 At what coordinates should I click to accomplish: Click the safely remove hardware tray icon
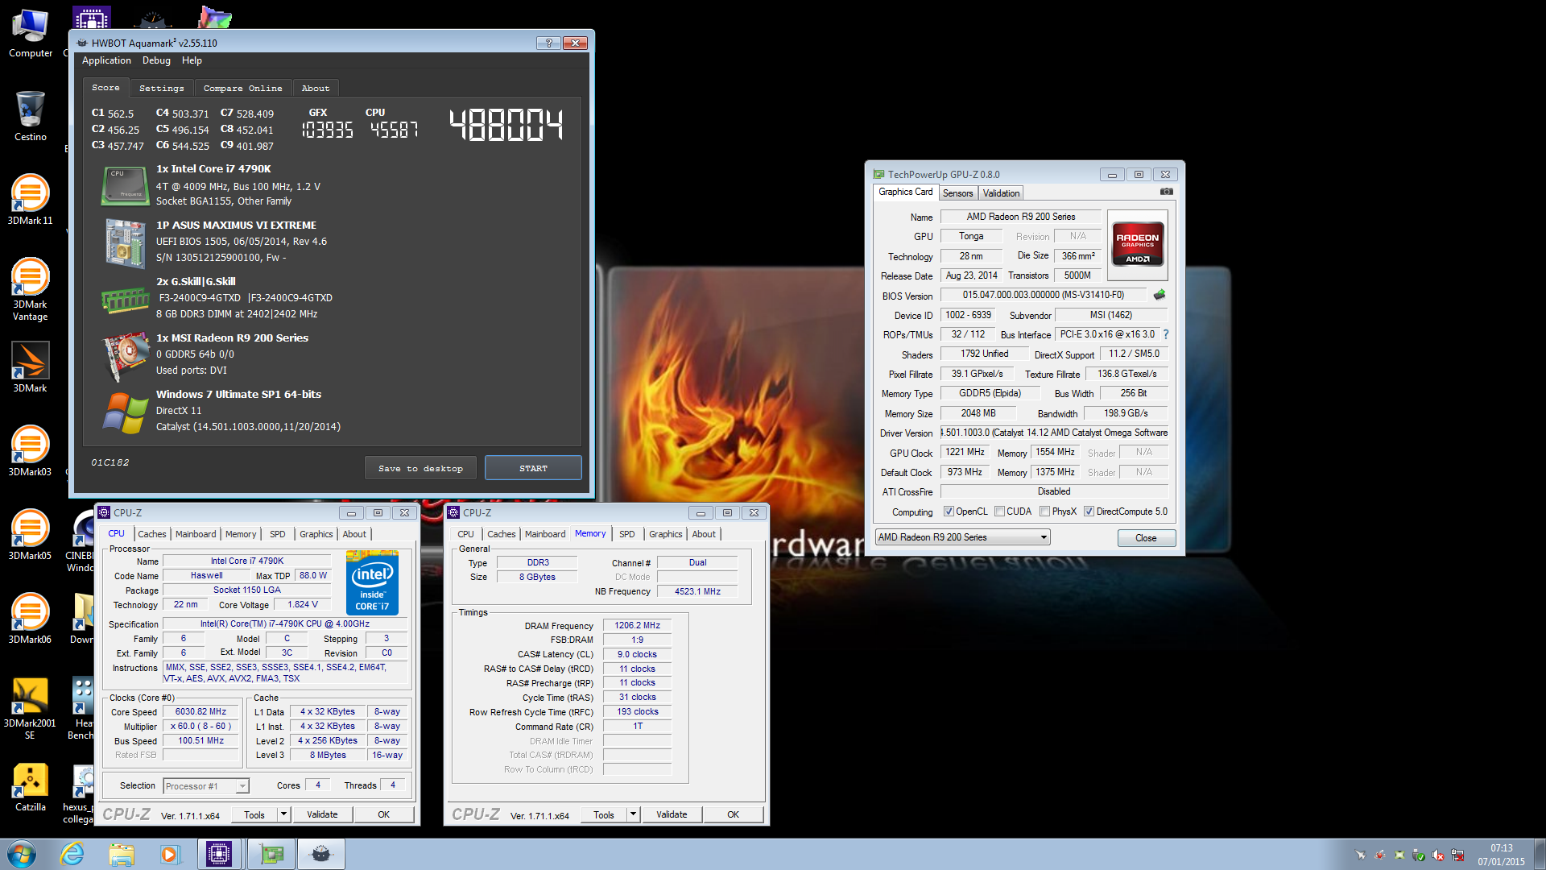[1419, 855]
